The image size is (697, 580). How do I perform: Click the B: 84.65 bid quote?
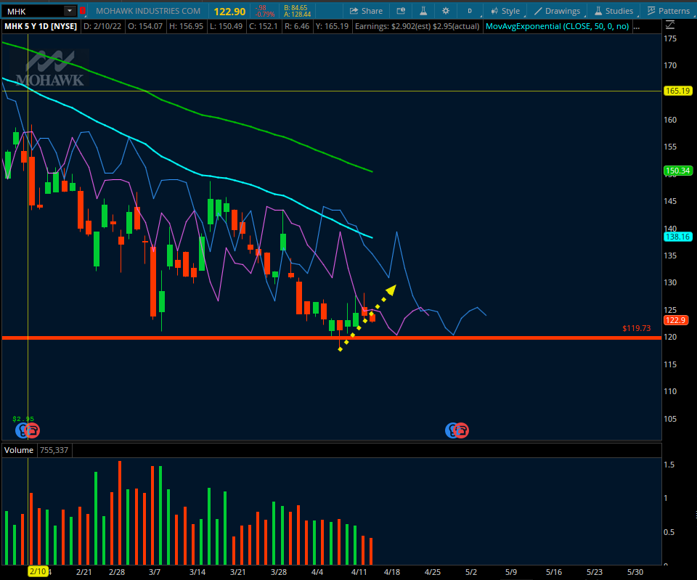tap(295, 8)
